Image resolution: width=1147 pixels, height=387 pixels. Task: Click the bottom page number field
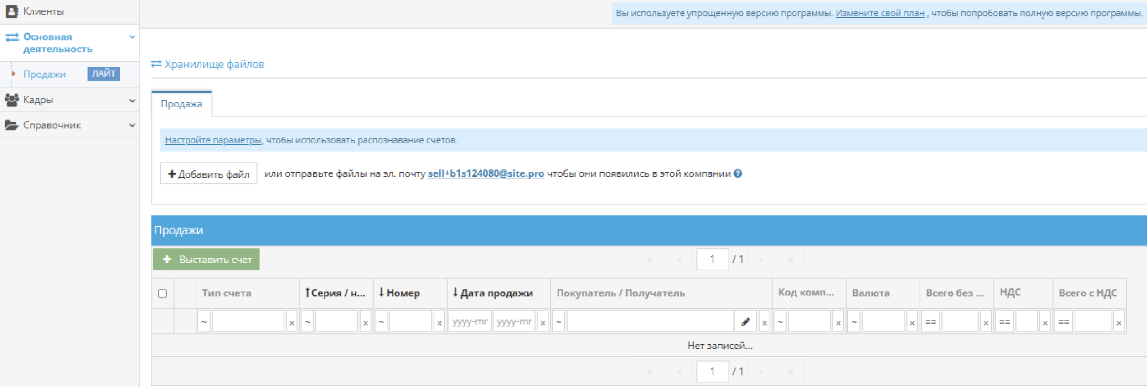point(713,372)
